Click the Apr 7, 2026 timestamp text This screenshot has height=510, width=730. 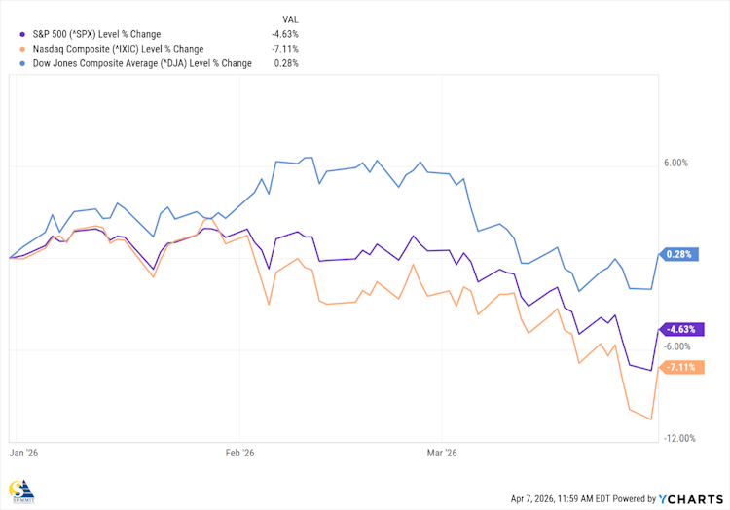coord(566,498)
